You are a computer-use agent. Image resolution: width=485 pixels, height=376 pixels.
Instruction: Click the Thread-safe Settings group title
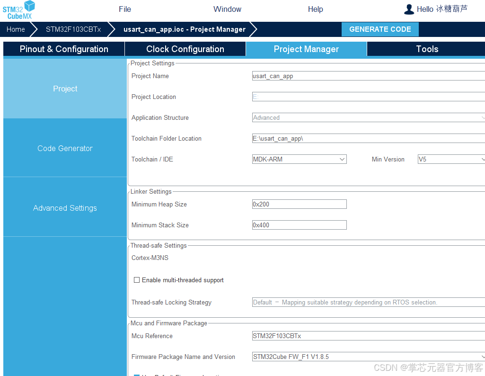[x=159, y=245]
